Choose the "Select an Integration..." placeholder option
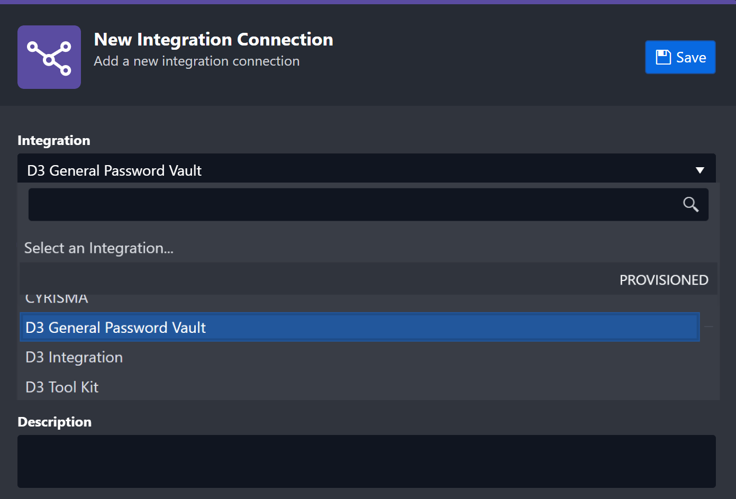Viewport: 736px width, 499px height. click(99, 248)
